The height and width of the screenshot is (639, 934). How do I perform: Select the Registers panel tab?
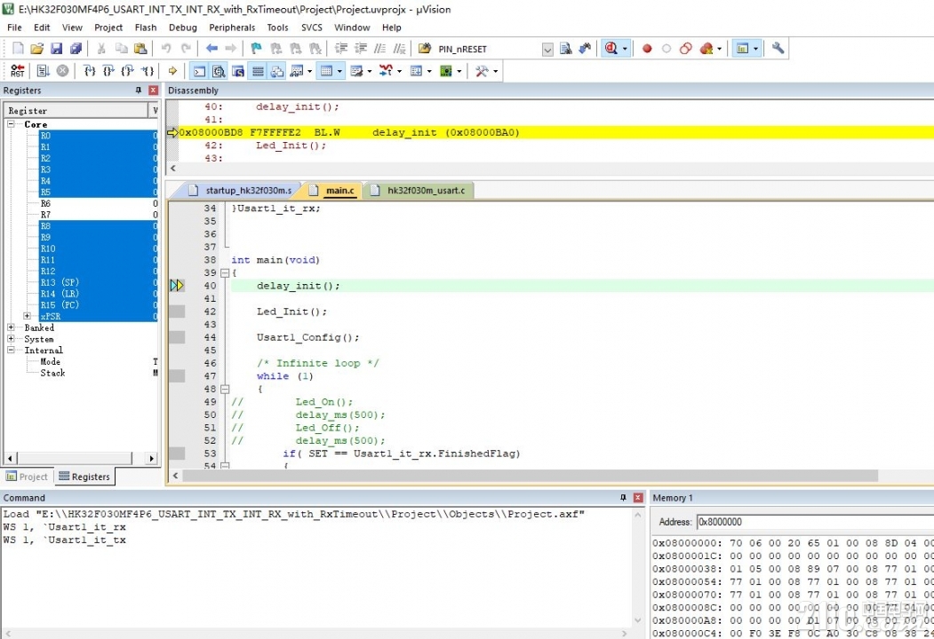tap(84, 477)
